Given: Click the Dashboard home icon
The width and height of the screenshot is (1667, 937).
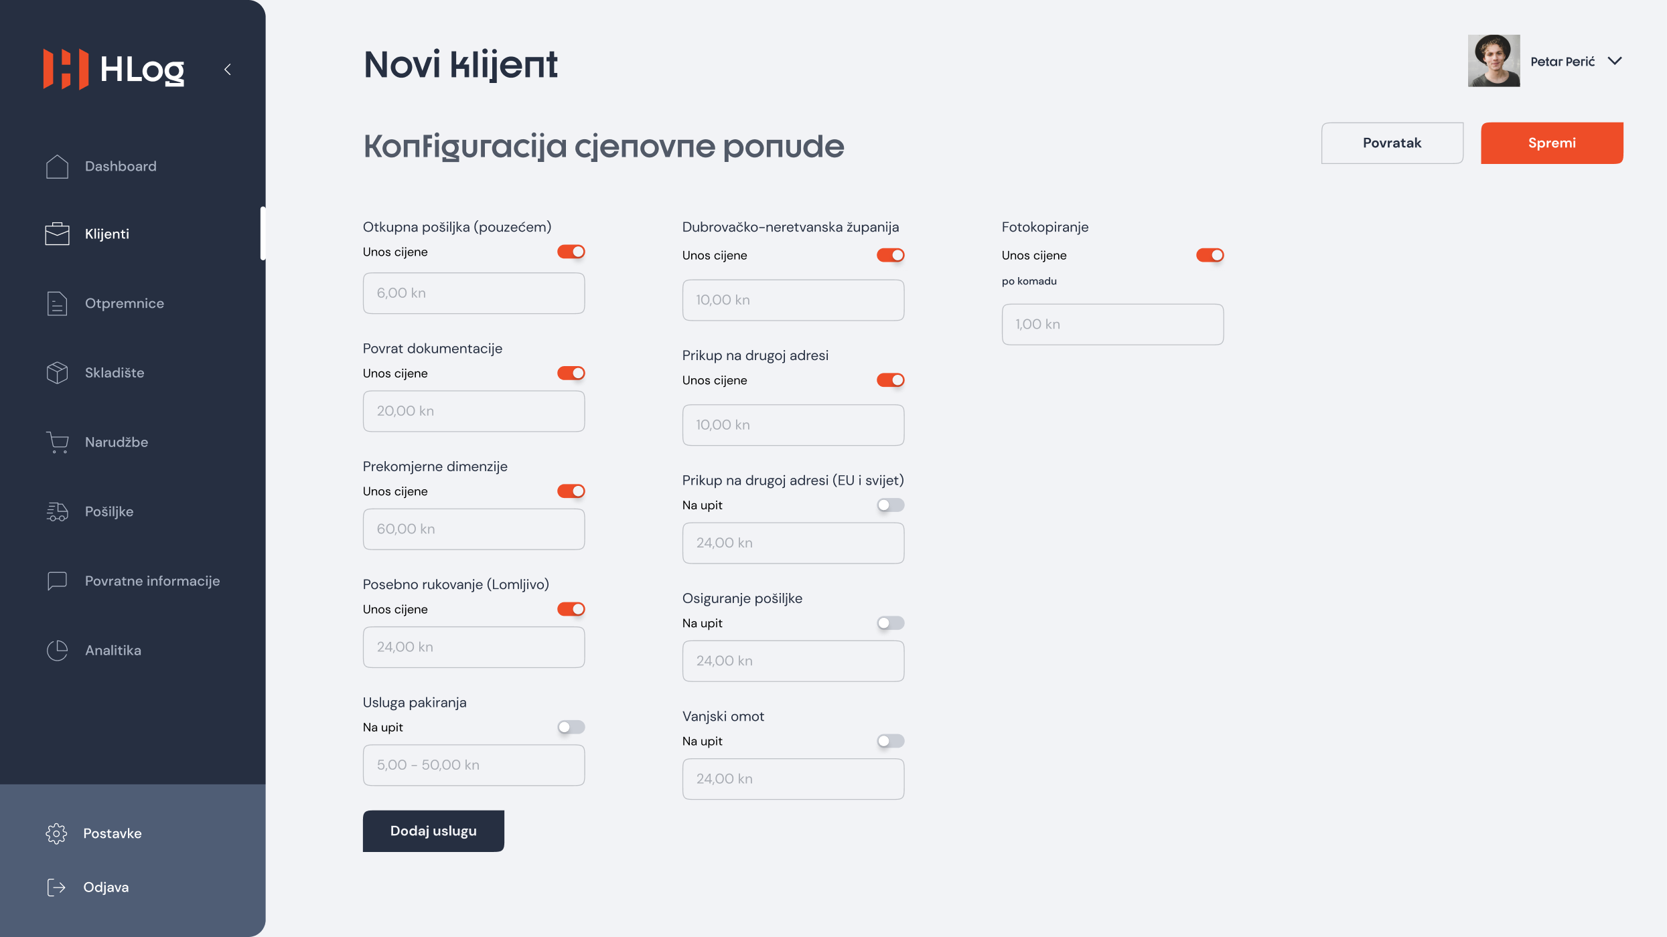Looking at the screenshot, I should pyautogui.click(x=57, y=167).
